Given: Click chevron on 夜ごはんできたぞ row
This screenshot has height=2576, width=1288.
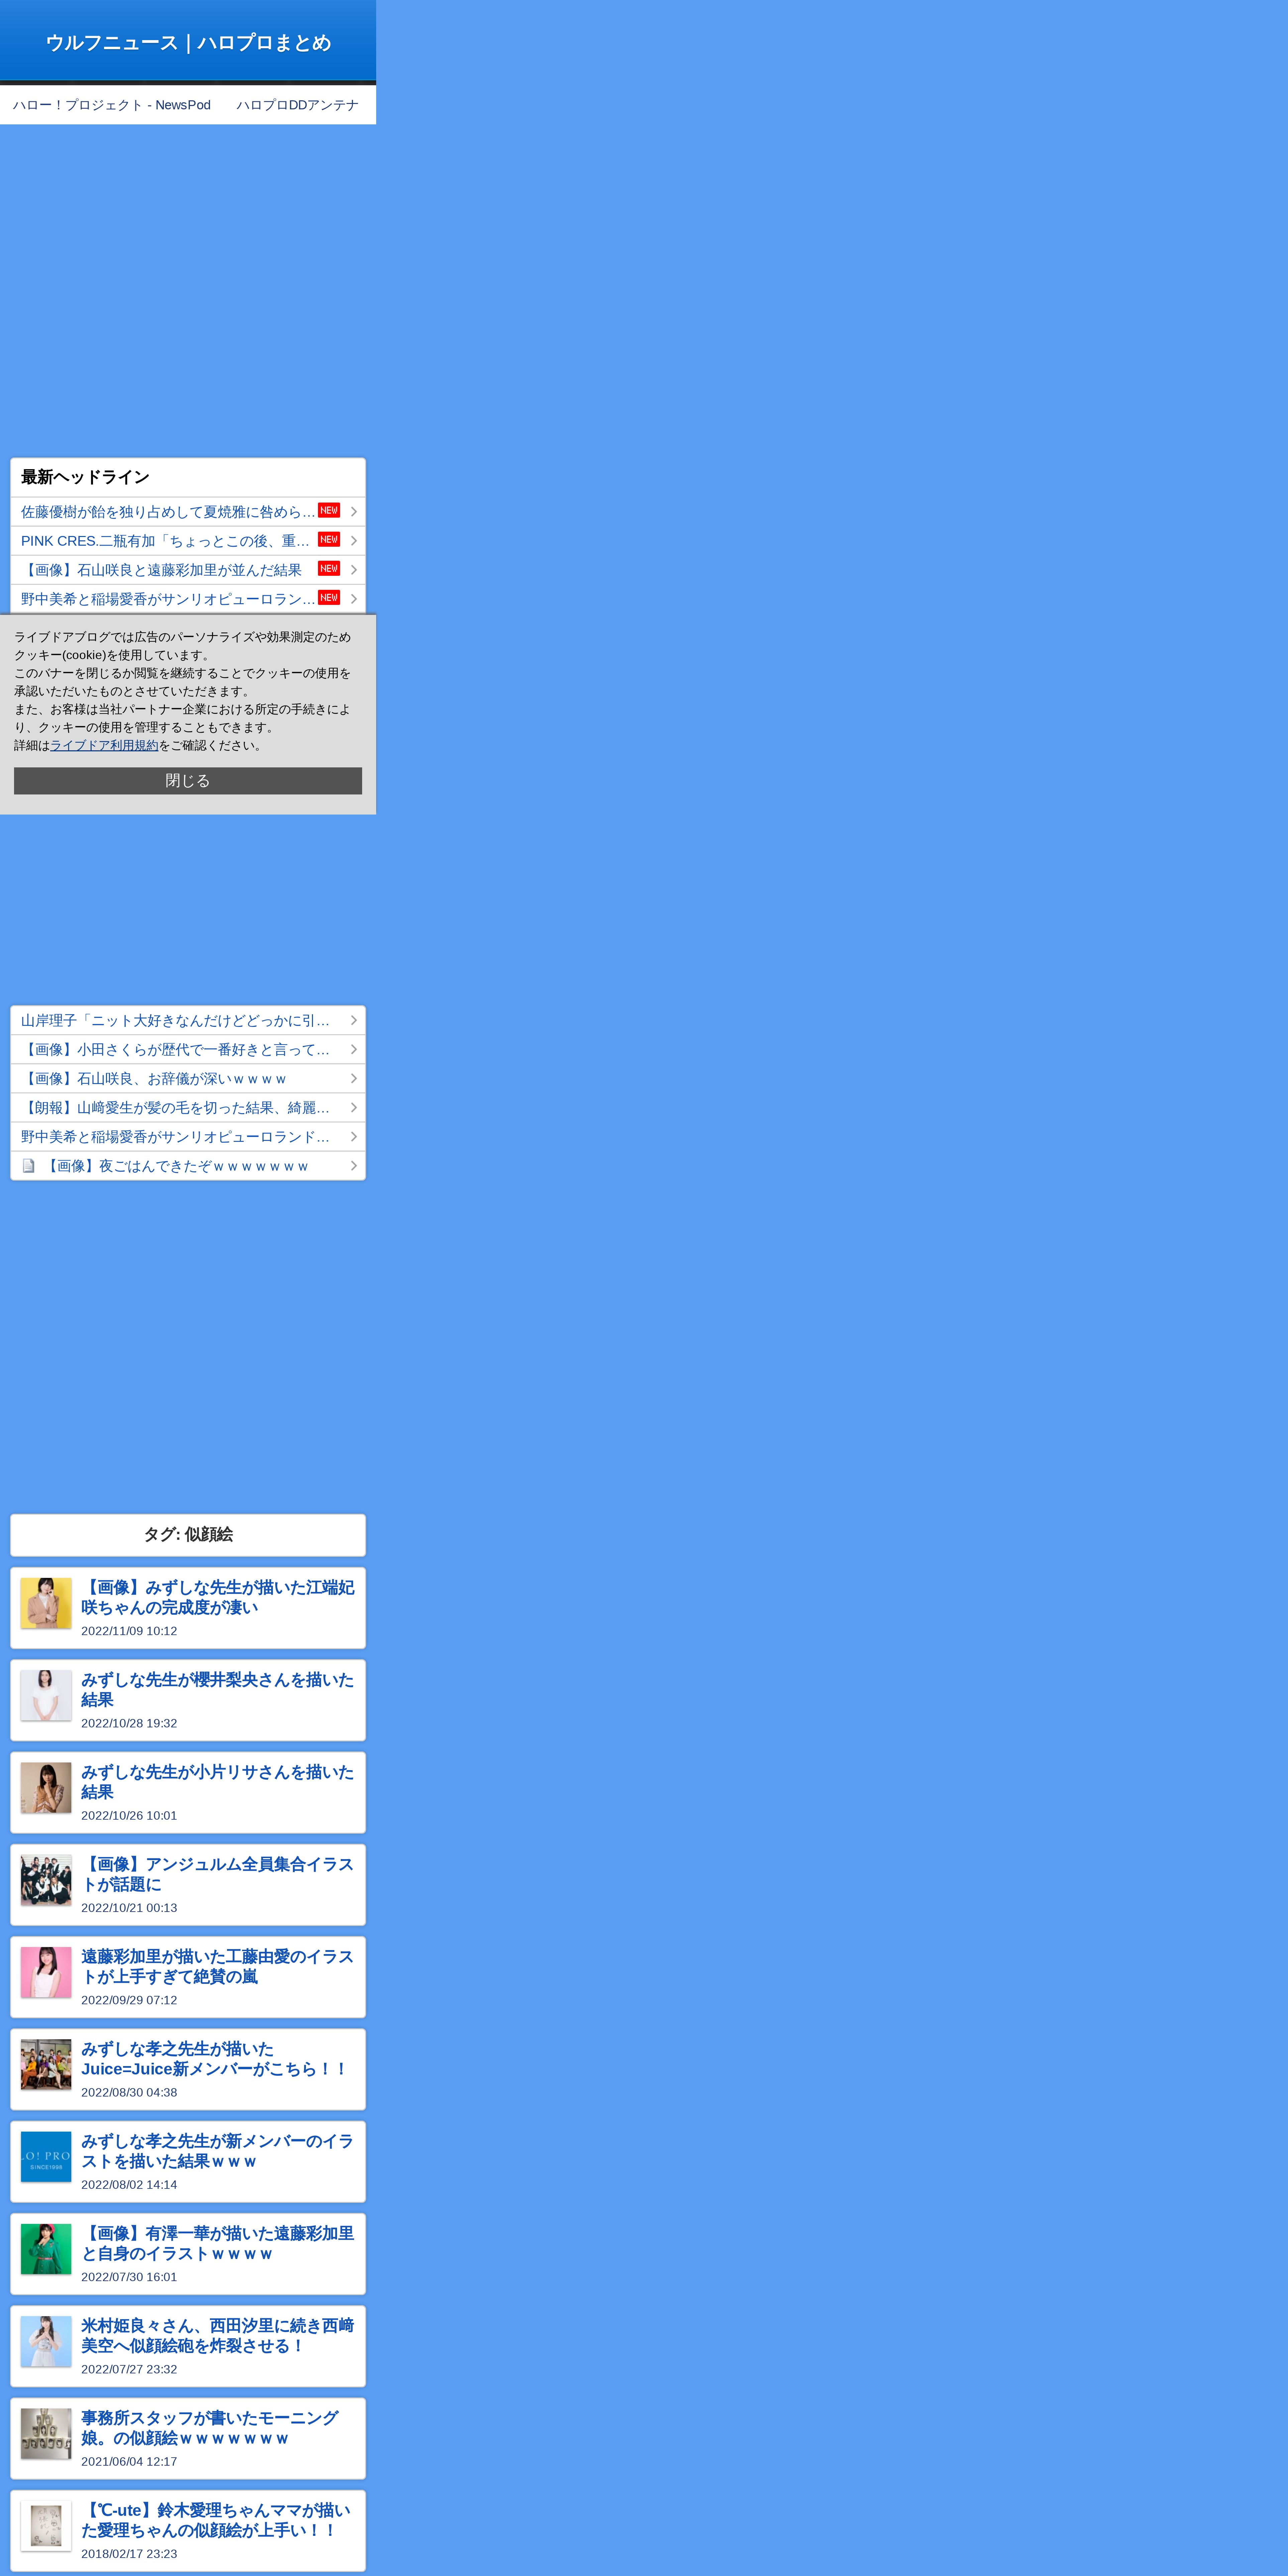Looking at the screenshot, I should [x=354, y=1166].
